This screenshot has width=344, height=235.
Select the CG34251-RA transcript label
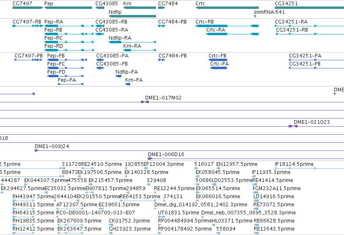[x=291, y=22]
